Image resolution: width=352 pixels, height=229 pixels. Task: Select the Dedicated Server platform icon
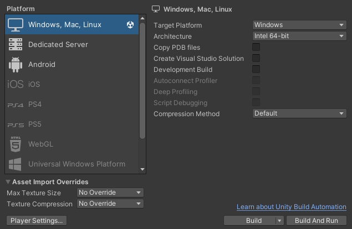click(16, 44)
